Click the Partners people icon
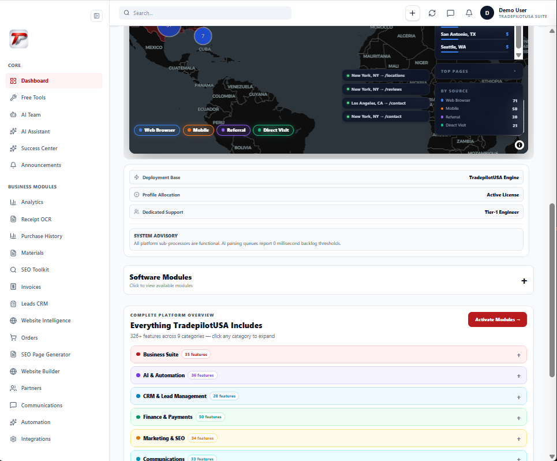Image resolution: width=557 pixels, height=461 pixels. pos(13,388)
